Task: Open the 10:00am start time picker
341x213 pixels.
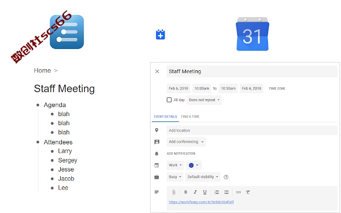Action: tap(201, 88)
